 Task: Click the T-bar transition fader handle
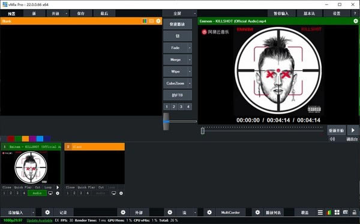[166, 121]
